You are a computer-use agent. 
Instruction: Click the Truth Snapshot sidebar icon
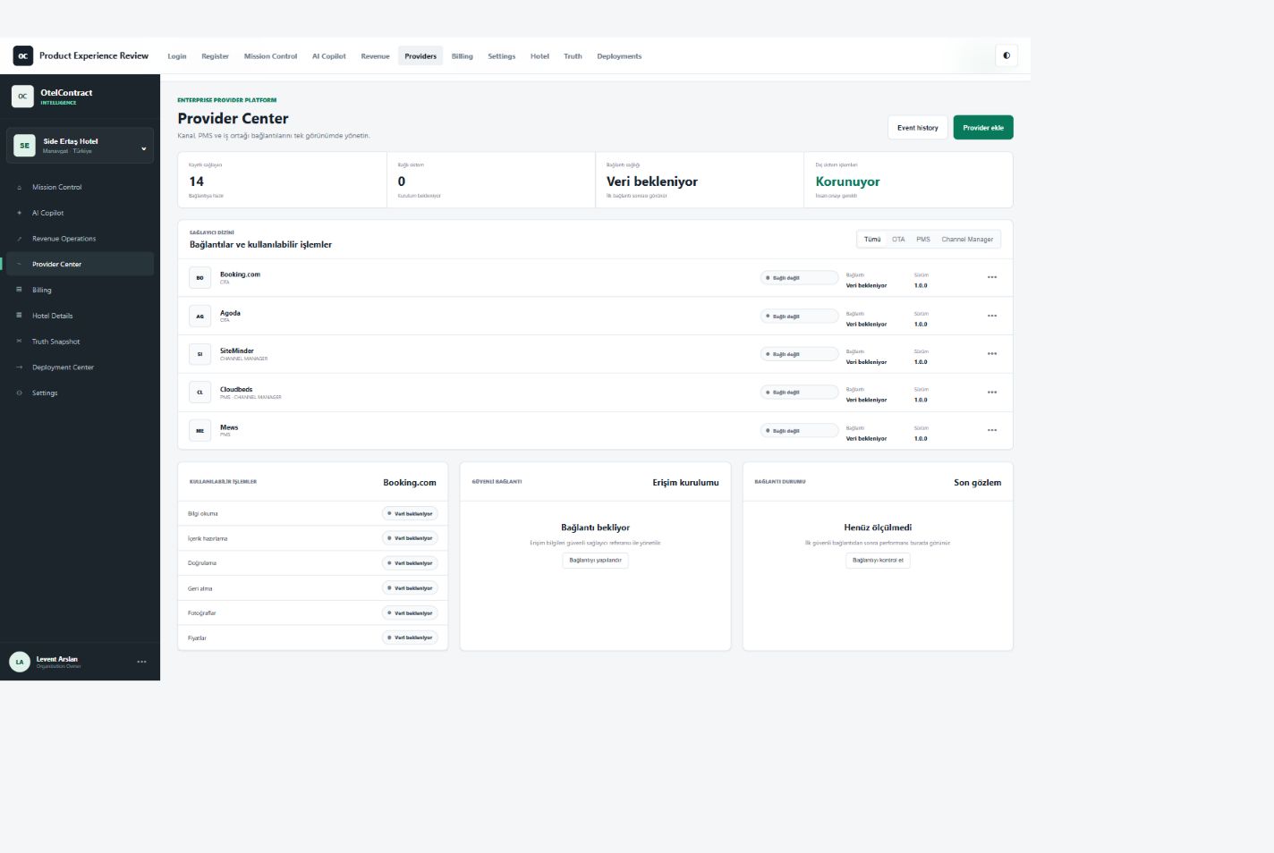20,342
